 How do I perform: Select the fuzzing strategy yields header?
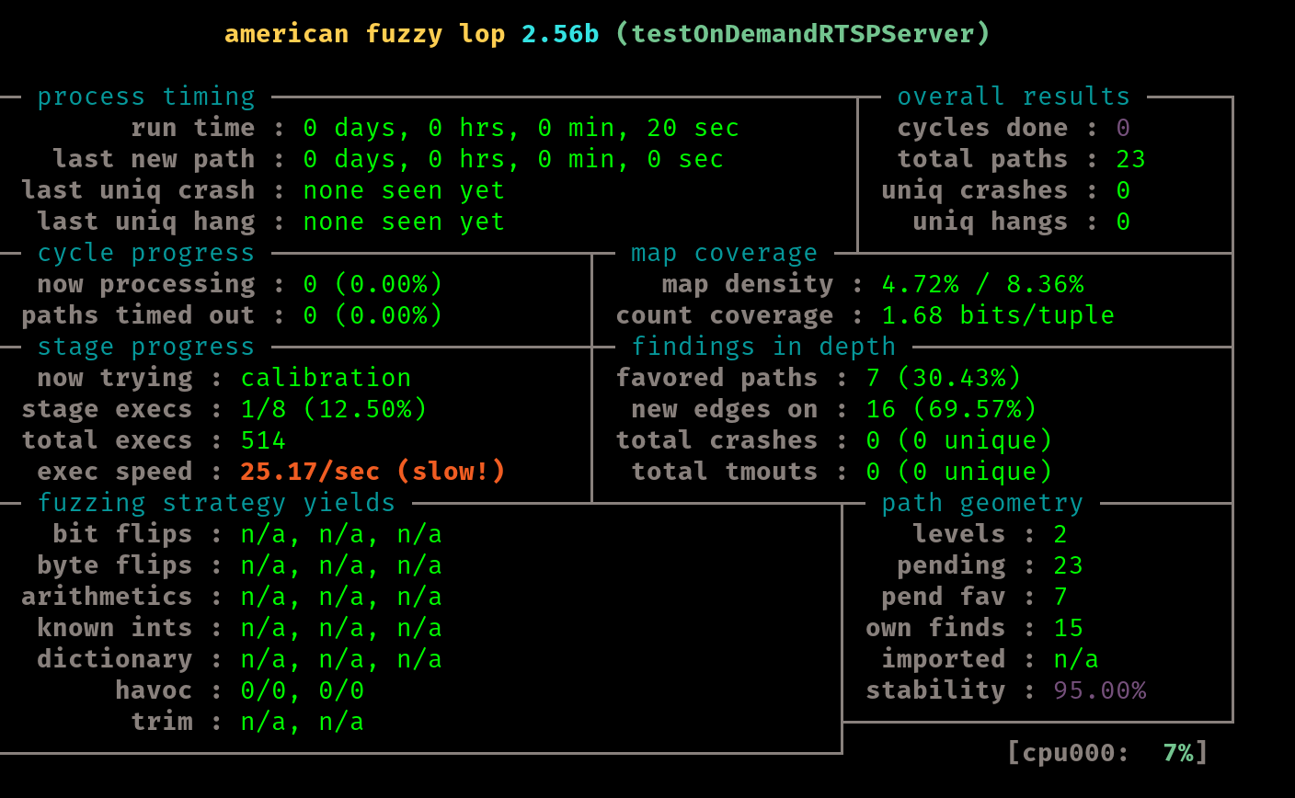pyautogui.click(x=216, y=503)
